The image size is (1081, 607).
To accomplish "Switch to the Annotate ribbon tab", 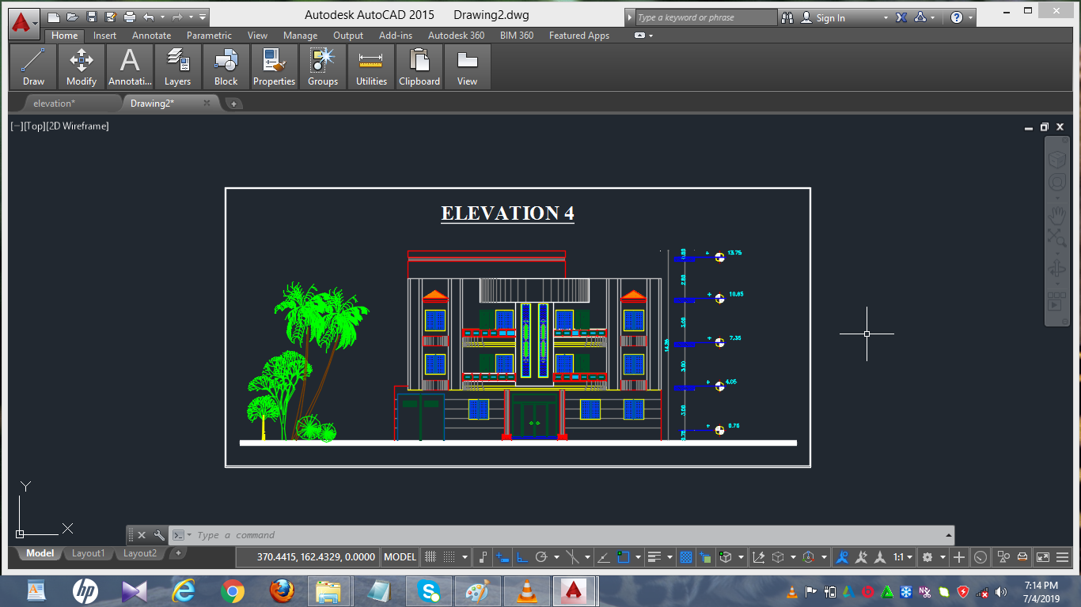I will click(151, 36).
